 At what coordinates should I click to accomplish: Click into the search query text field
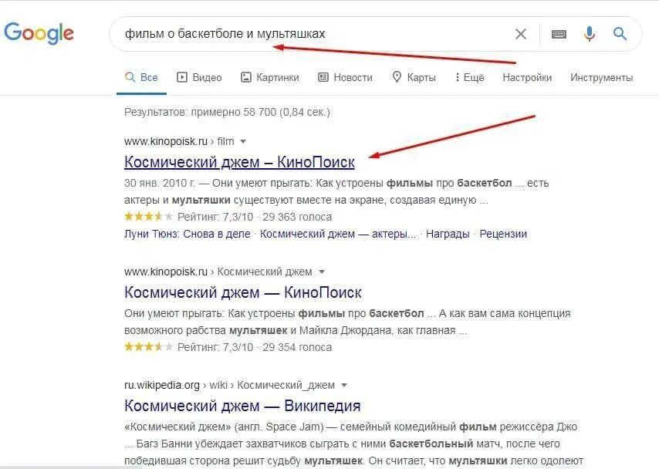[311, 34]
